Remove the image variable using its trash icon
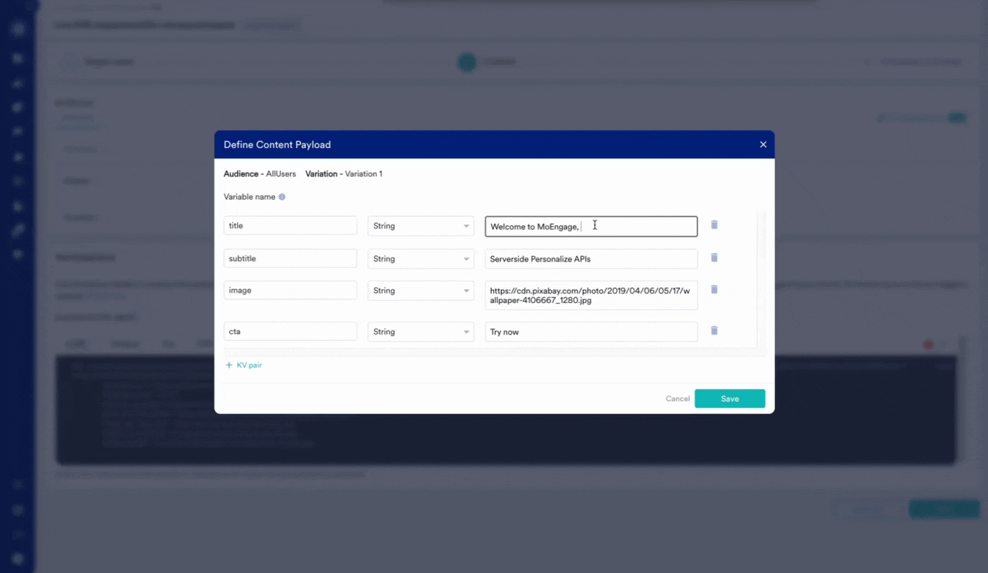988x573 pixels. pos(713,289)
